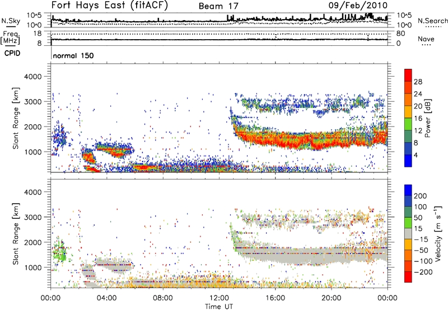Click the "04:00" time tick label

pyautogui.click(x=107, y=298)
